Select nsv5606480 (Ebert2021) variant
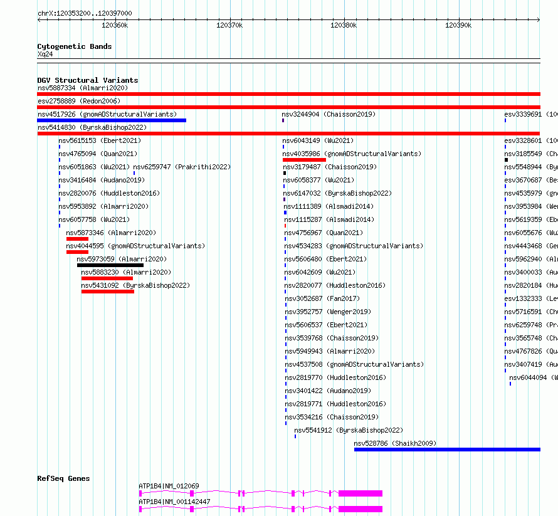 pyautogui.click(x=325, y=259)
